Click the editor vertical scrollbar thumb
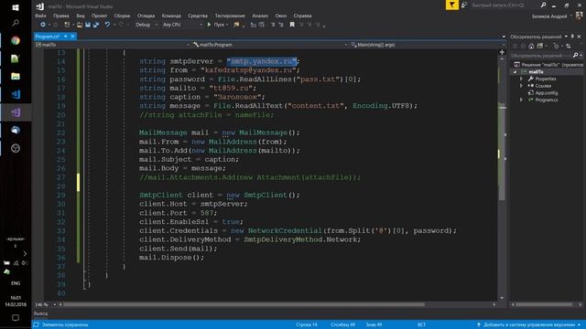 click(x=503, y=153)
